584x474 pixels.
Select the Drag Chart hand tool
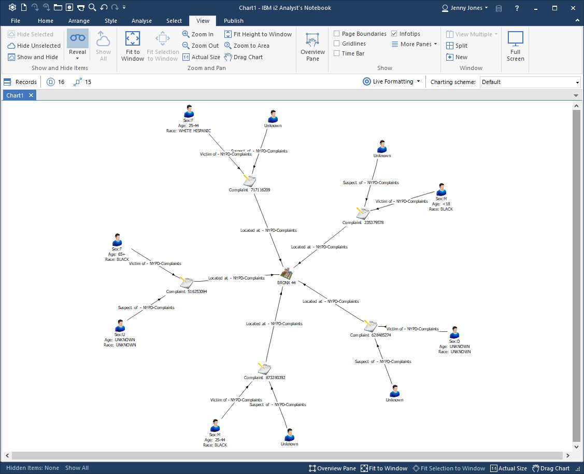point(243,57)
